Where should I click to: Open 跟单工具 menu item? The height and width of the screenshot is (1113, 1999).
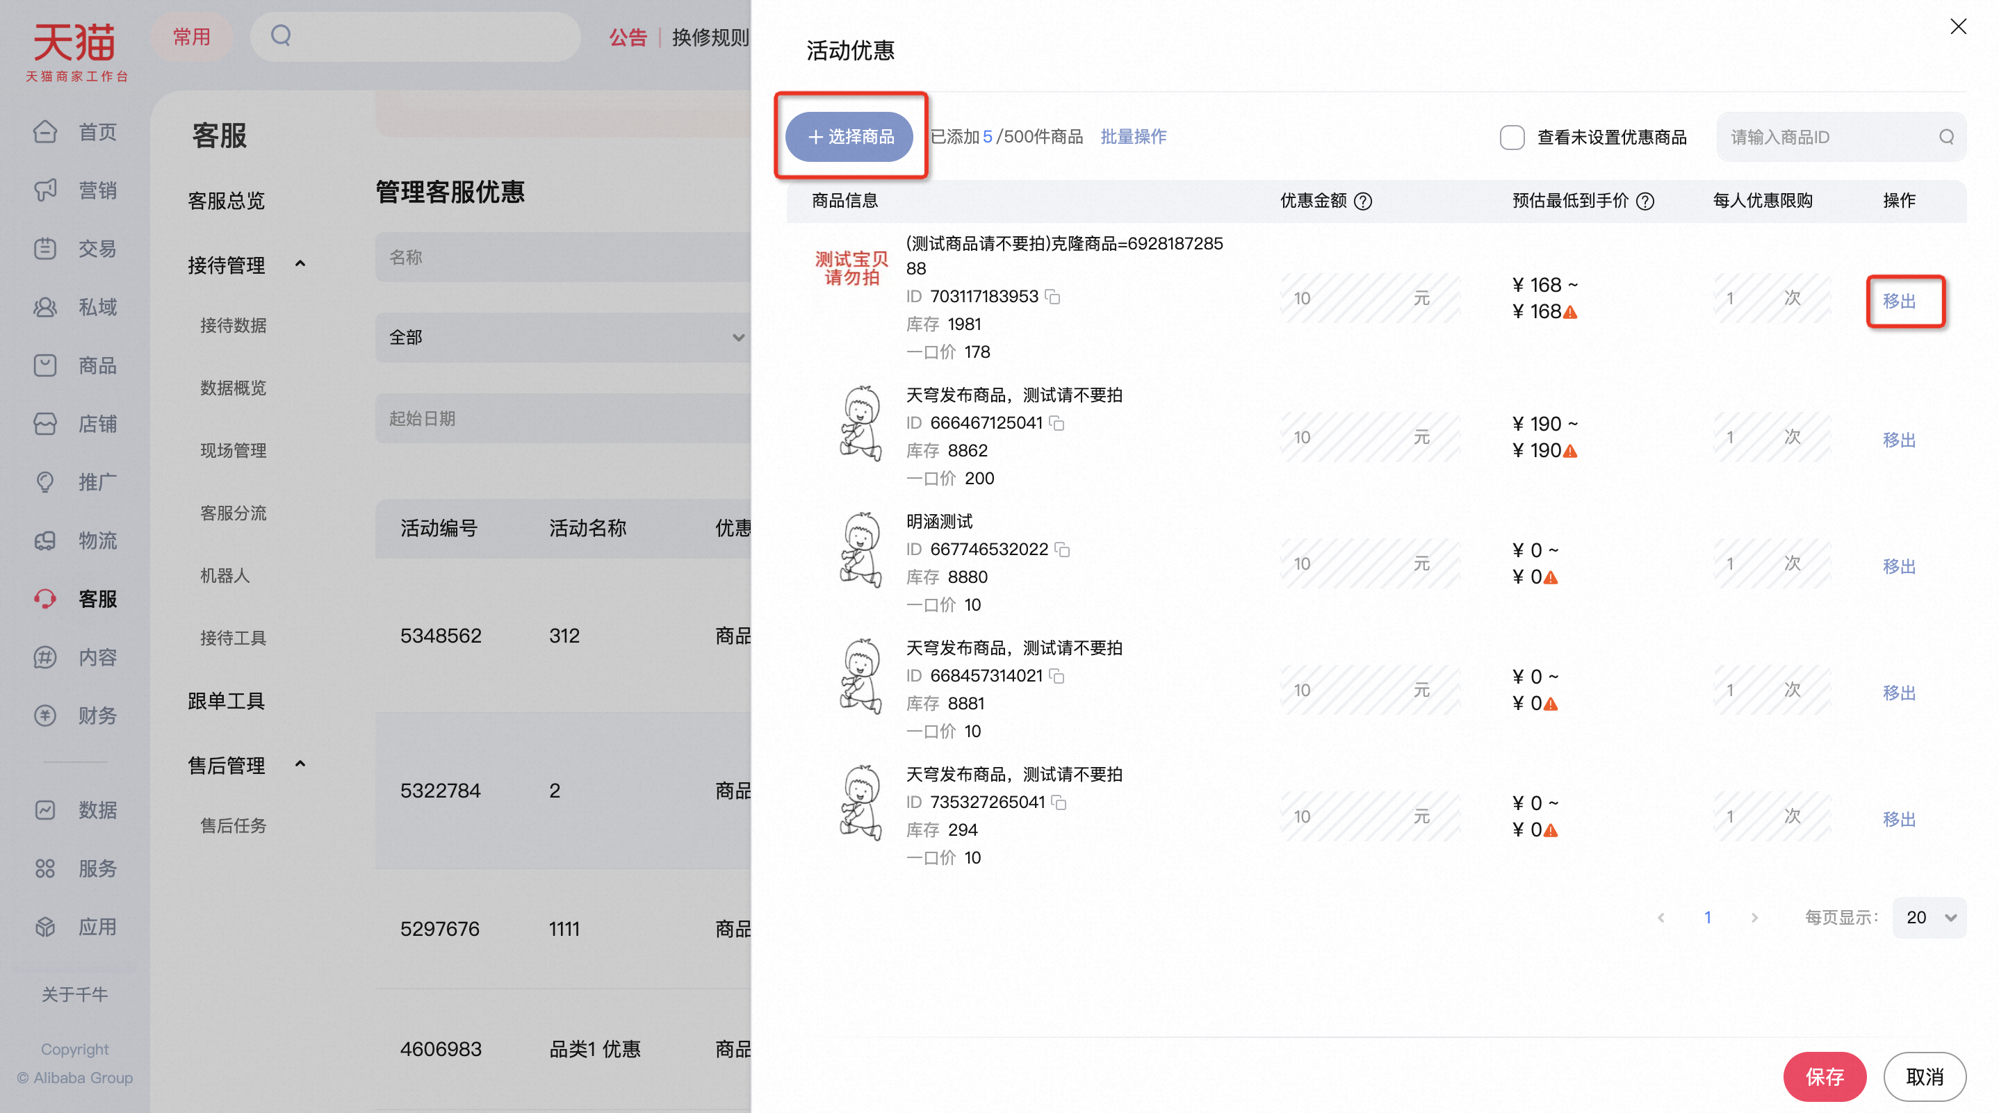click(x=226, y=701)
